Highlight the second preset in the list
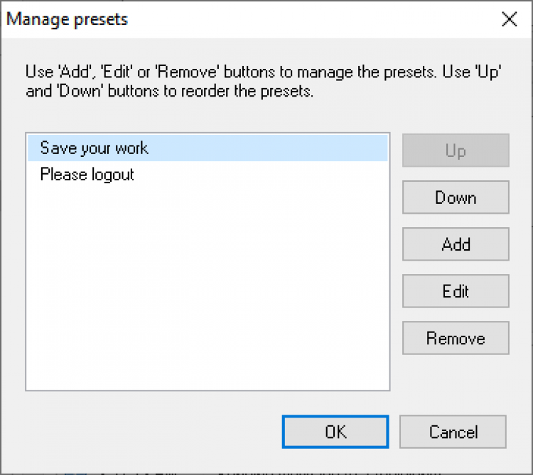The height and width of the screenshot is (475, 533). [87, 174]
